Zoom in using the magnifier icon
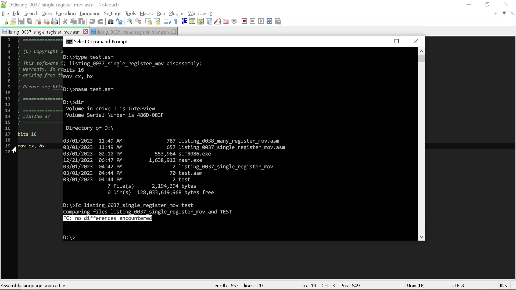The image size is (516, 290). [129, 21]
